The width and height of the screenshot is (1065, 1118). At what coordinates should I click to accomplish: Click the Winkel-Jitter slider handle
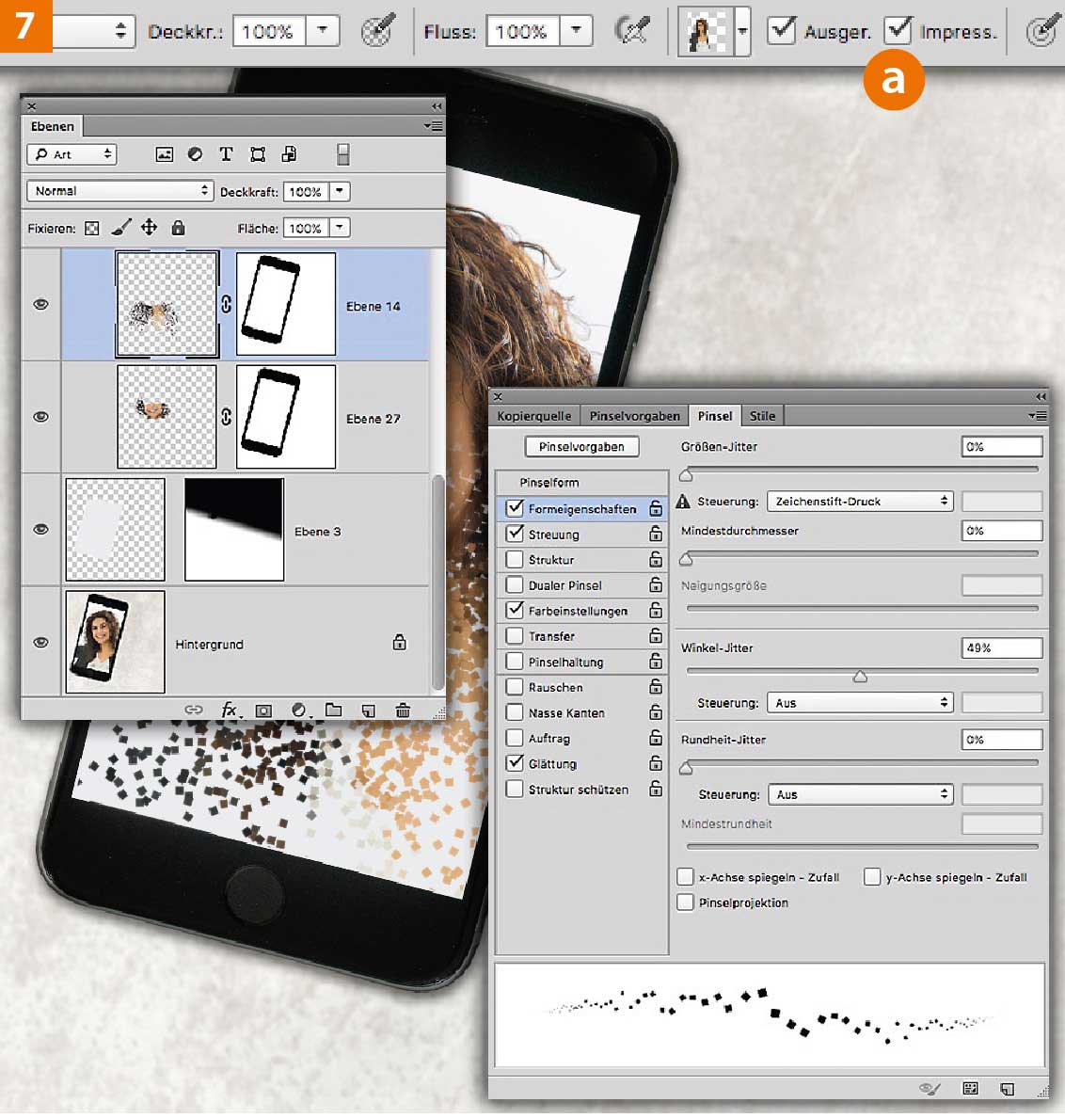click(x=860, y=677)
